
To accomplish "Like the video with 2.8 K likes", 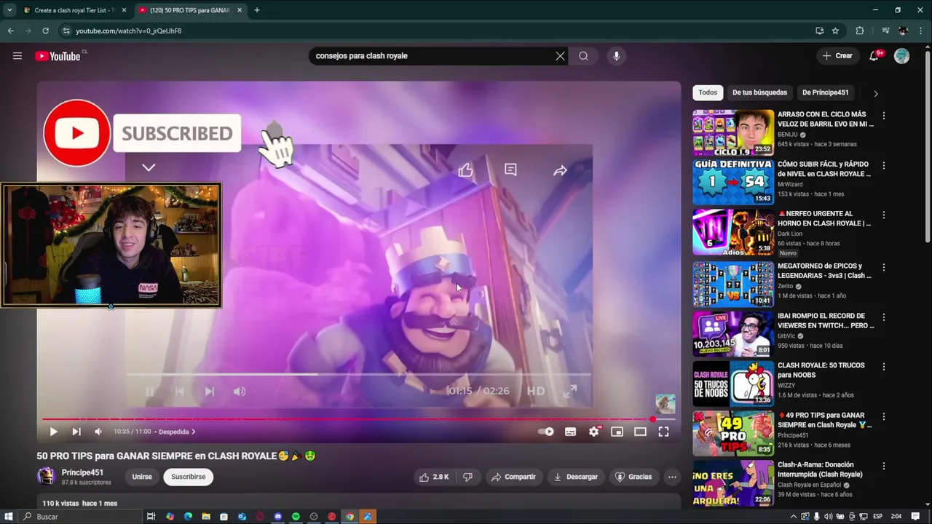I will (x=433, y=477).
